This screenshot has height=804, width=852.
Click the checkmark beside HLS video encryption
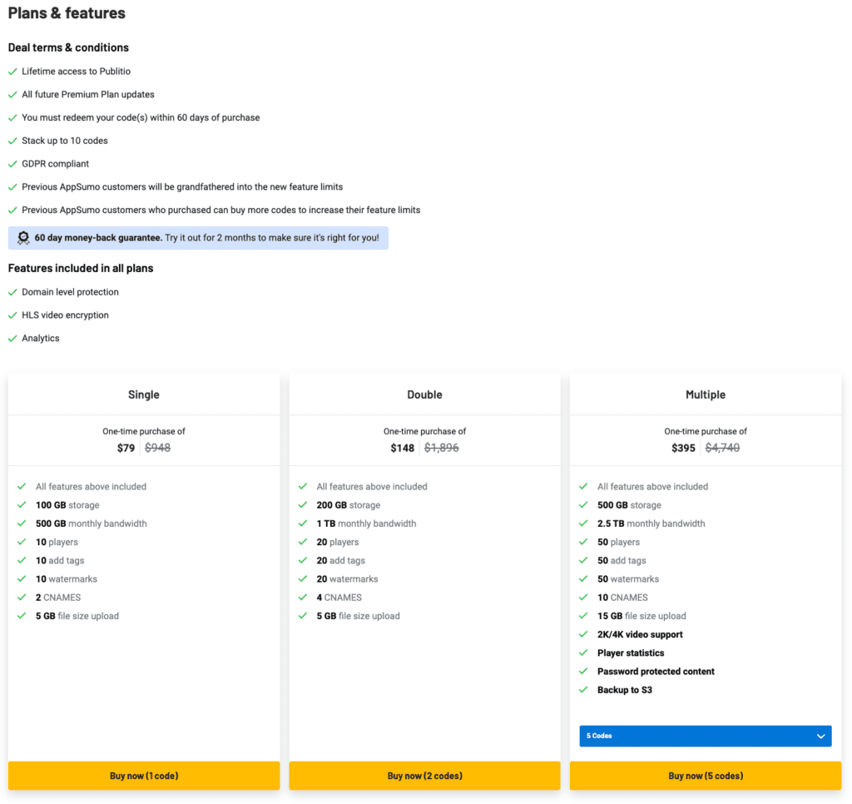click(x=12, y=315)
